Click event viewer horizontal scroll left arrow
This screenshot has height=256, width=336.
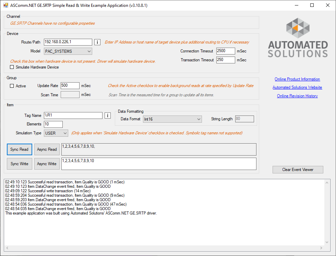coord(7,248)
